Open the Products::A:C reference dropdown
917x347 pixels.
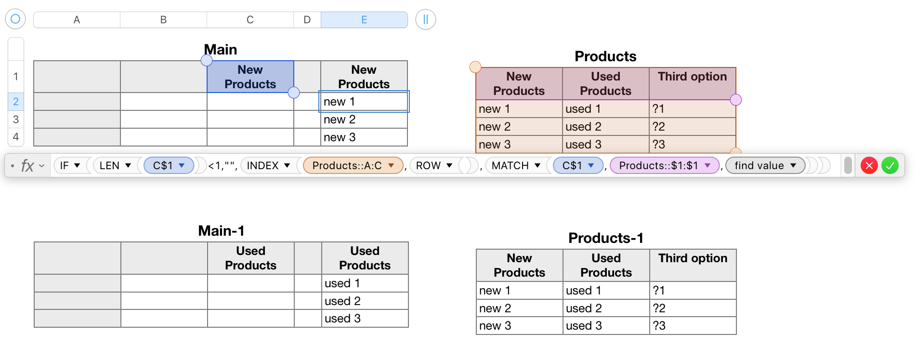tap(391, 166)
